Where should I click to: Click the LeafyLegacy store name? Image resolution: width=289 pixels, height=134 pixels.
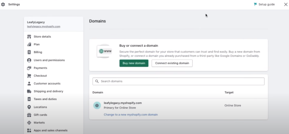point(36,22)
